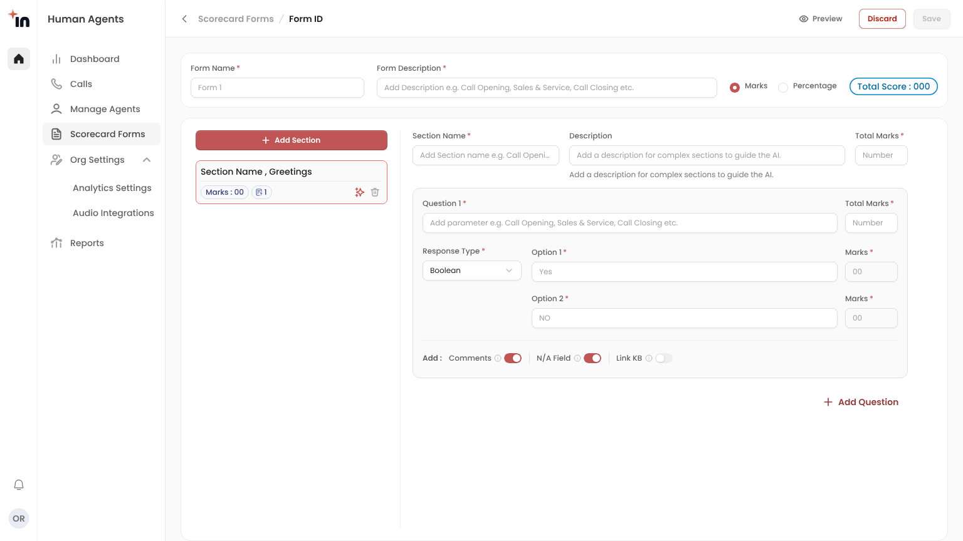Open Reports in the sidebar
The height and width of the screenshot is (541, 963).
click(x=102, y=243)
